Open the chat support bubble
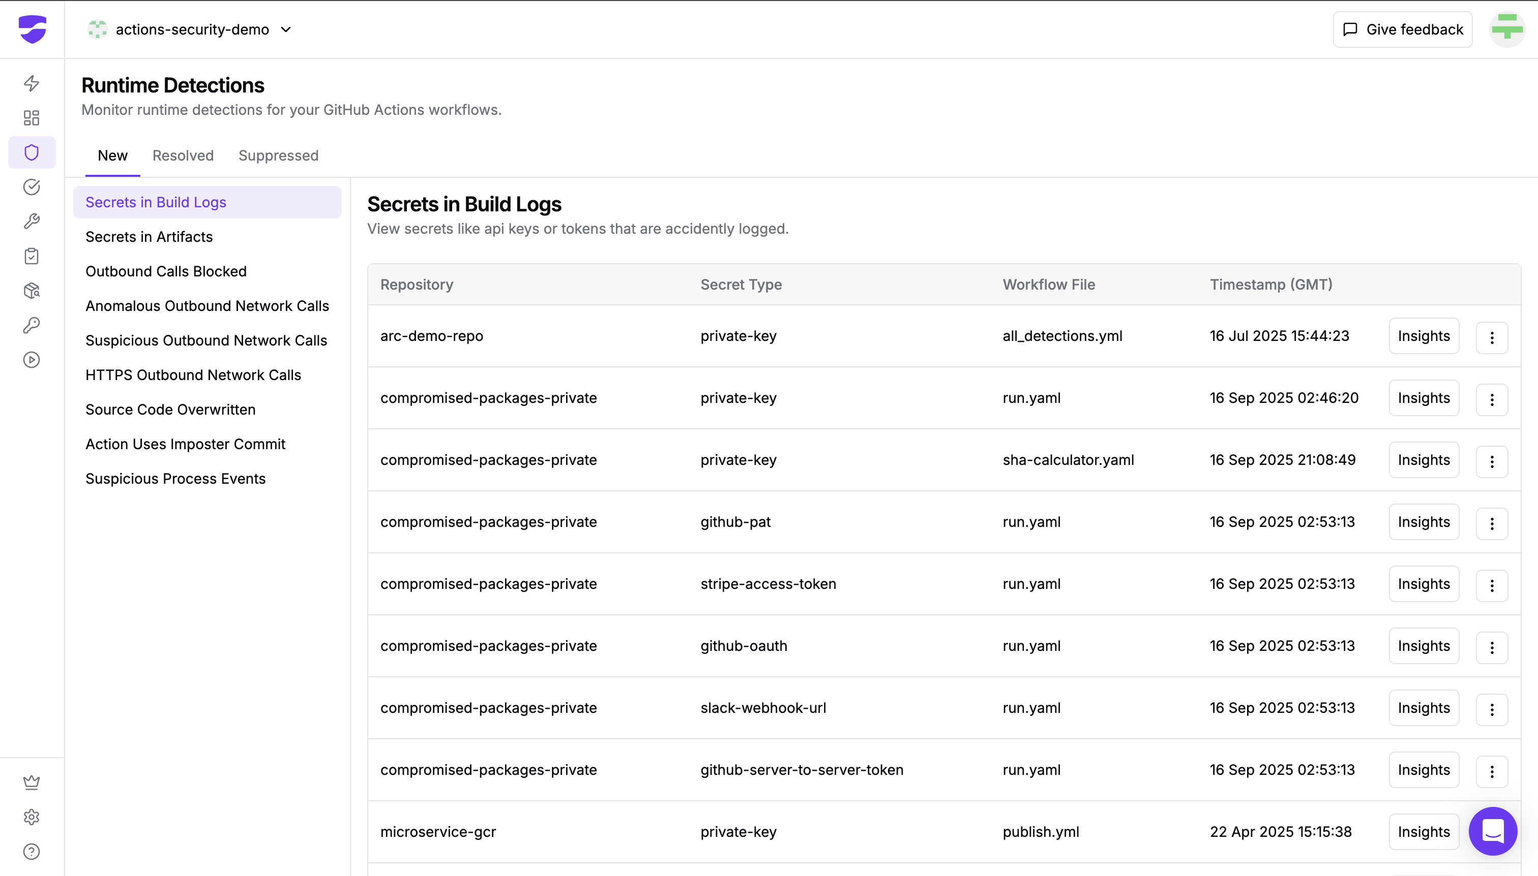 [1492, 831]
